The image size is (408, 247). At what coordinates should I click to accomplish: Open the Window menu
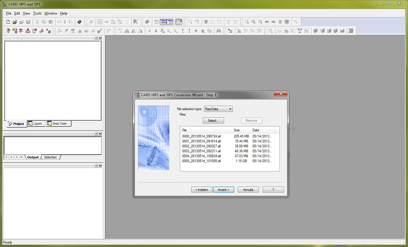point(51,13)
